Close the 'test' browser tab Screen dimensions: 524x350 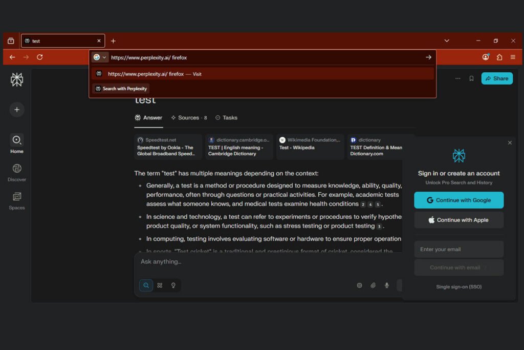99,41
